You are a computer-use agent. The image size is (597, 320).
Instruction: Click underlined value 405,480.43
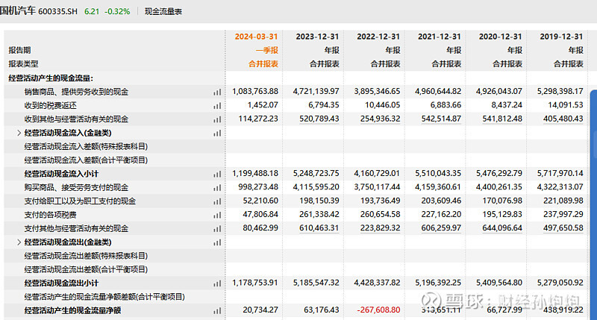click(563, 119)
